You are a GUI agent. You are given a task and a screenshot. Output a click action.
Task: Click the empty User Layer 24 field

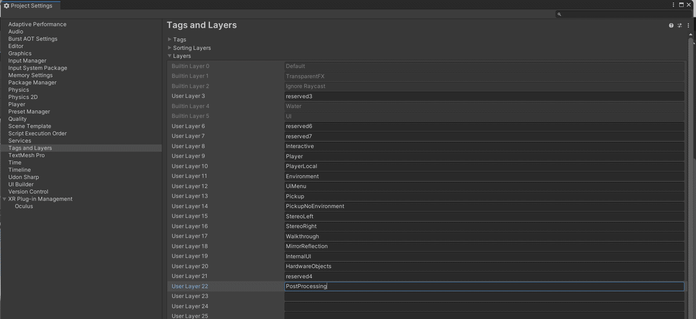(x=484, y=306)
